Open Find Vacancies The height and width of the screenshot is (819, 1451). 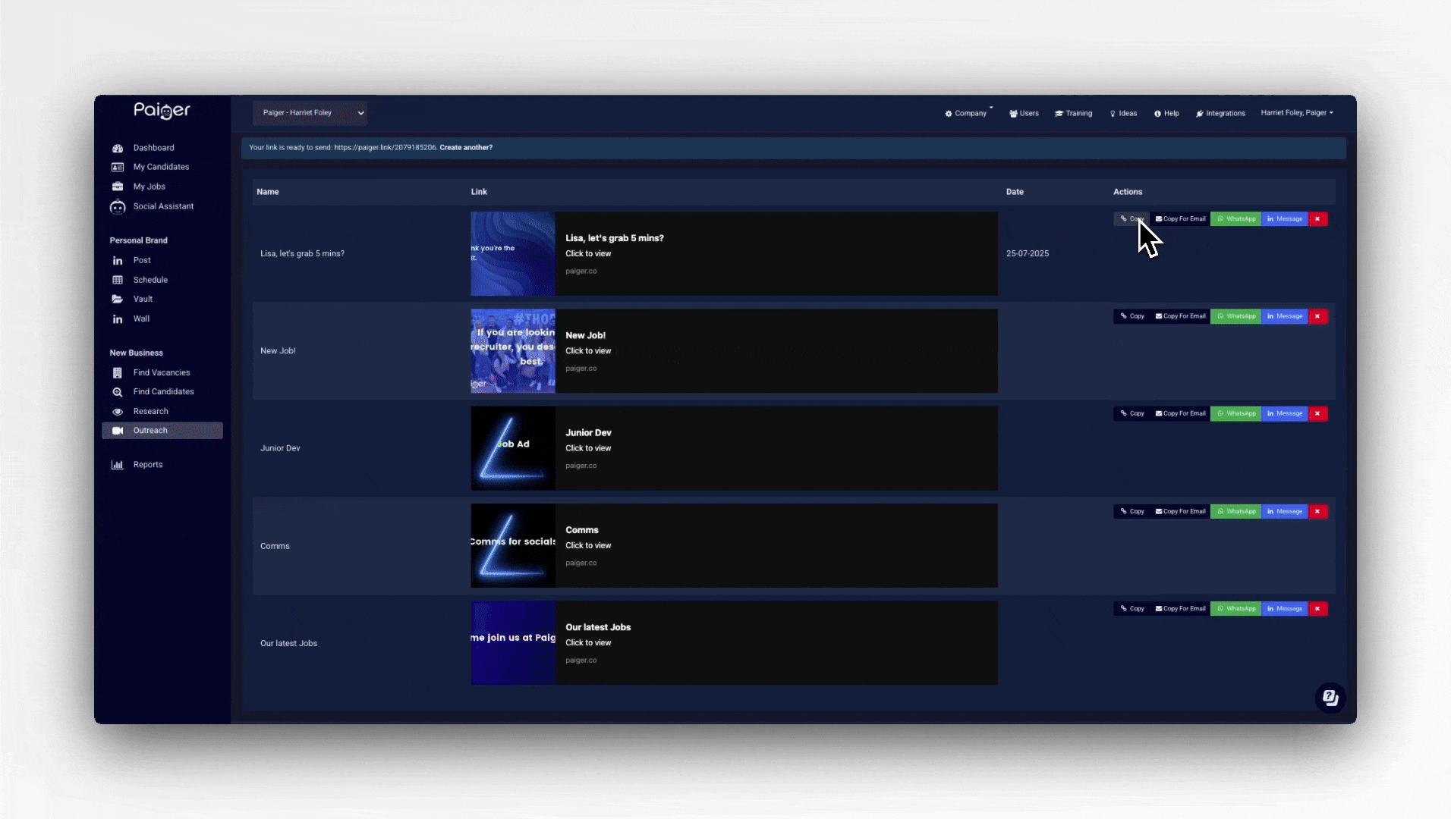click(162, 372)
